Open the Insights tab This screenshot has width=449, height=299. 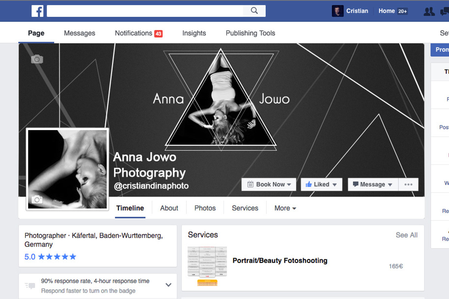pyautogui.click(x=194, y=33)
